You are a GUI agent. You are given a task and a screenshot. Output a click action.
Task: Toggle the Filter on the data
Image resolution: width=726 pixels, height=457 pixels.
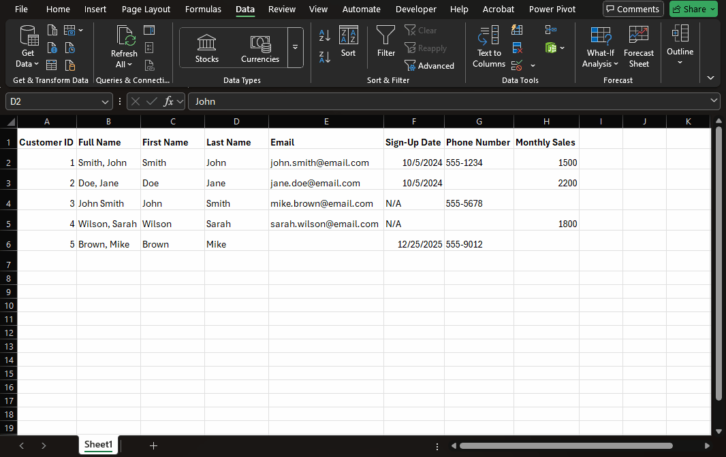(386, 41)
